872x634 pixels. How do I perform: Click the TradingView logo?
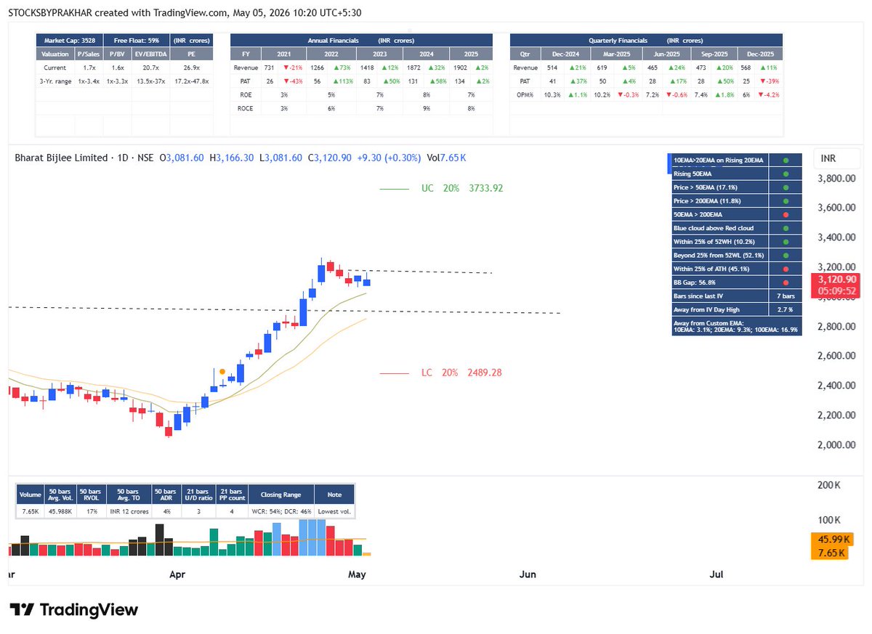pos(73,609)
